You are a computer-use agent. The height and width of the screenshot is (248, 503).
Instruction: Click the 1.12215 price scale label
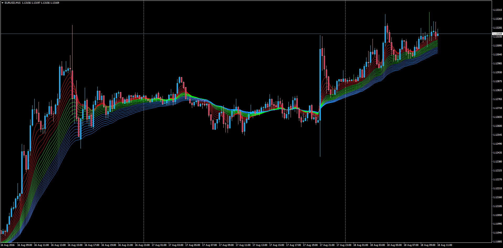498,188
